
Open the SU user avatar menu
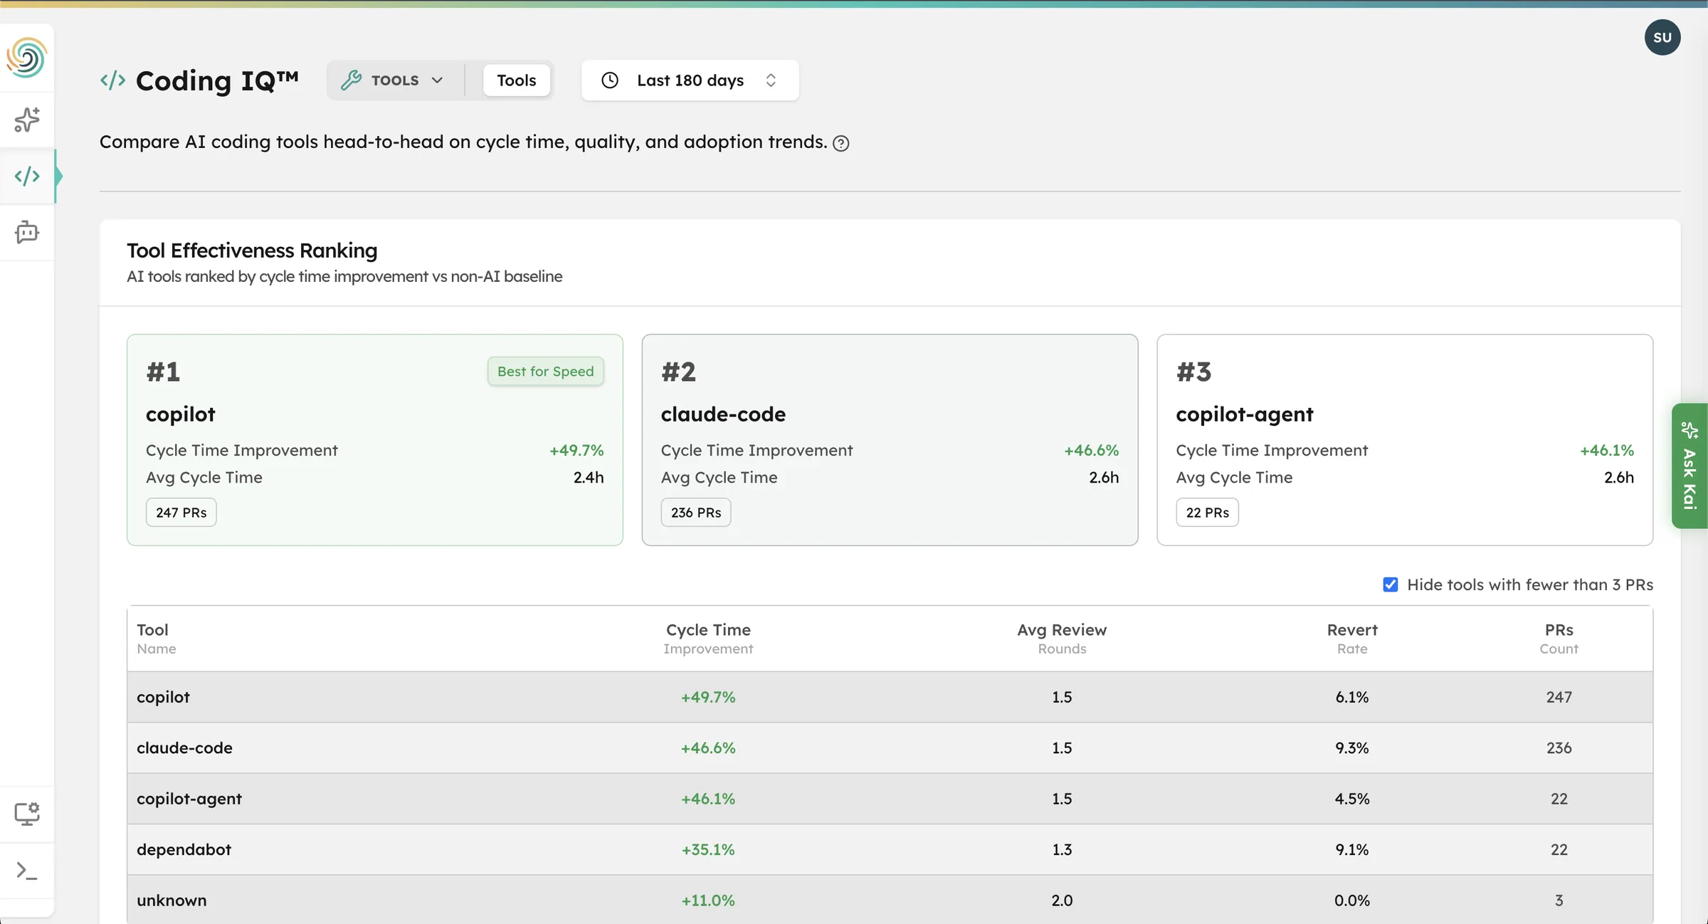coord(1662,37)
